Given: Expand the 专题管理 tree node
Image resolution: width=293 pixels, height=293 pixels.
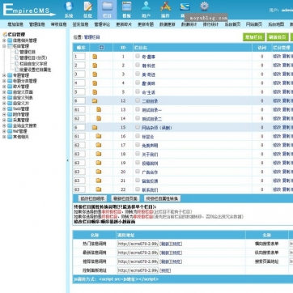Looking at the screenshot, I should coord(4,75).
